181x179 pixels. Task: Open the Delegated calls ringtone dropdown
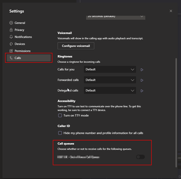110,91
